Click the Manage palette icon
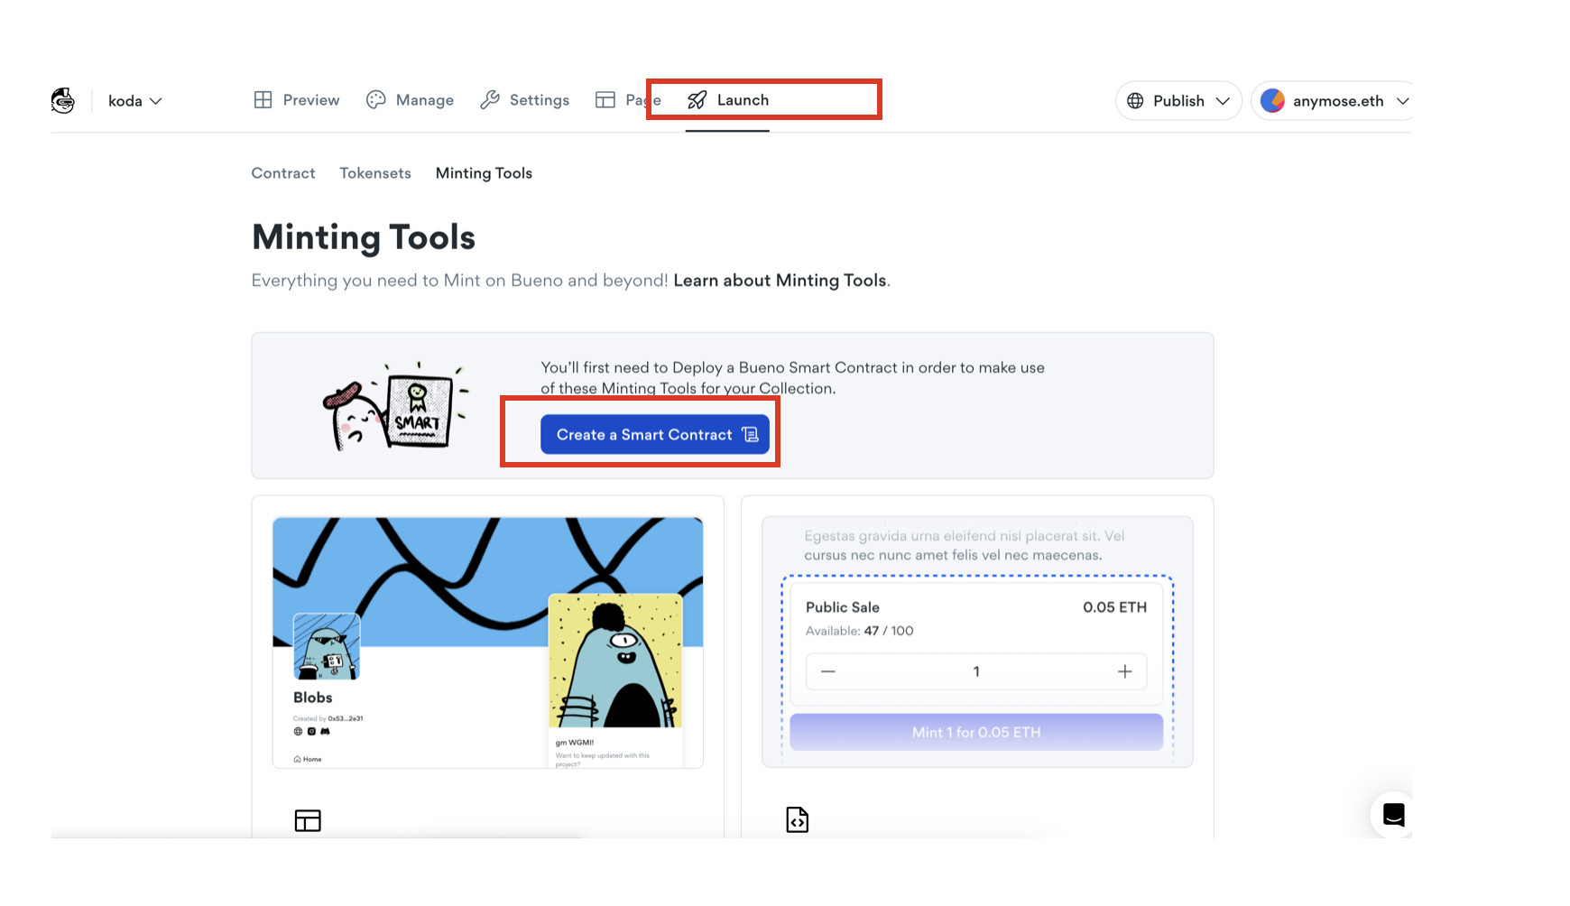The height and width of the screenshot is (906, 1570). [x=375, y=100]
